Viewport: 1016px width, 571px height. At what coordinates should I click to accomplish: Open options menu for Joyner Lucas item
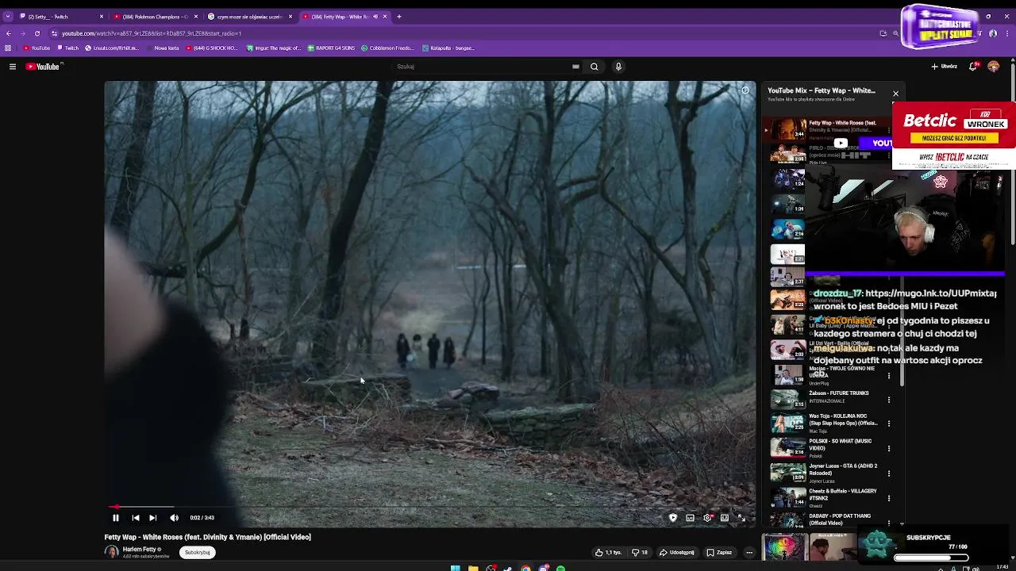tap(889, 473)
